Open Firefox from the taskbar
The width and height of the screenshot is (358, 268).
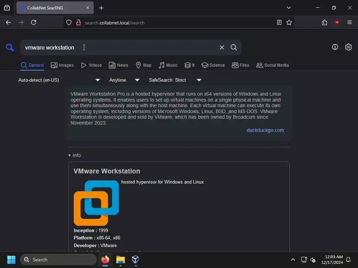[105, 260]
